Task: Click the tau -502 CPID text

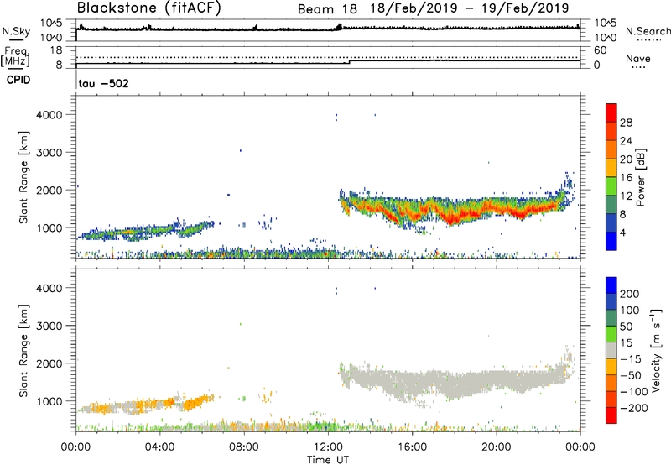Action: (x=103, y=83)
